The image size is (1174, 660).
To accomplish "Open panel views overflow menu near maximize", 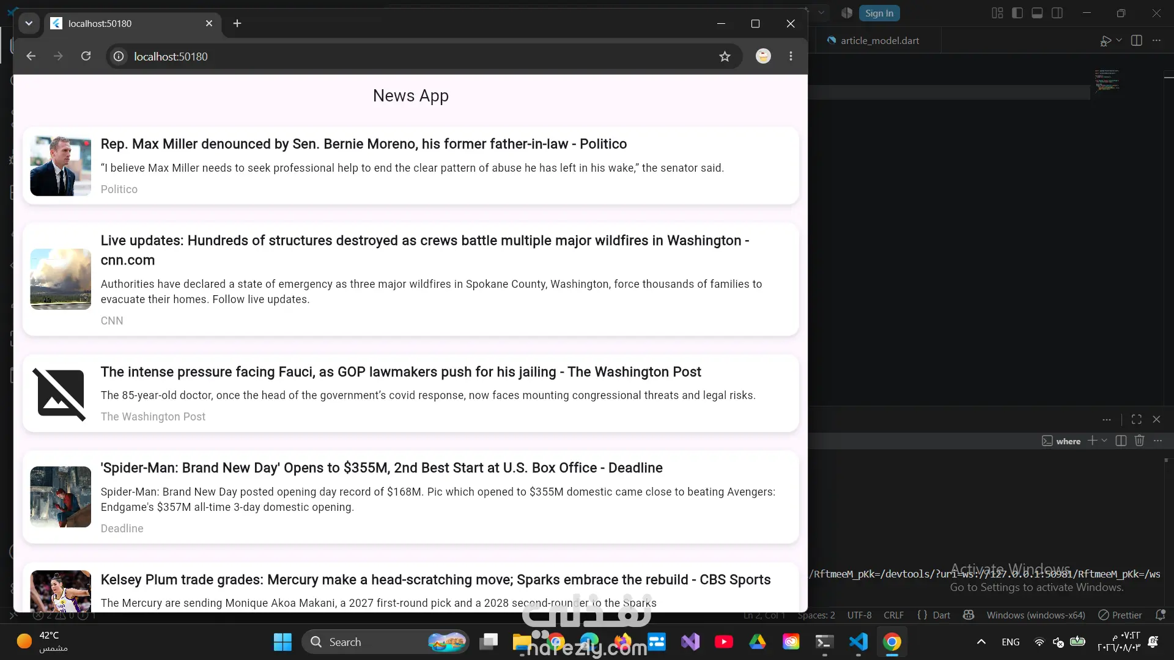I will [x=1107, y=419].
